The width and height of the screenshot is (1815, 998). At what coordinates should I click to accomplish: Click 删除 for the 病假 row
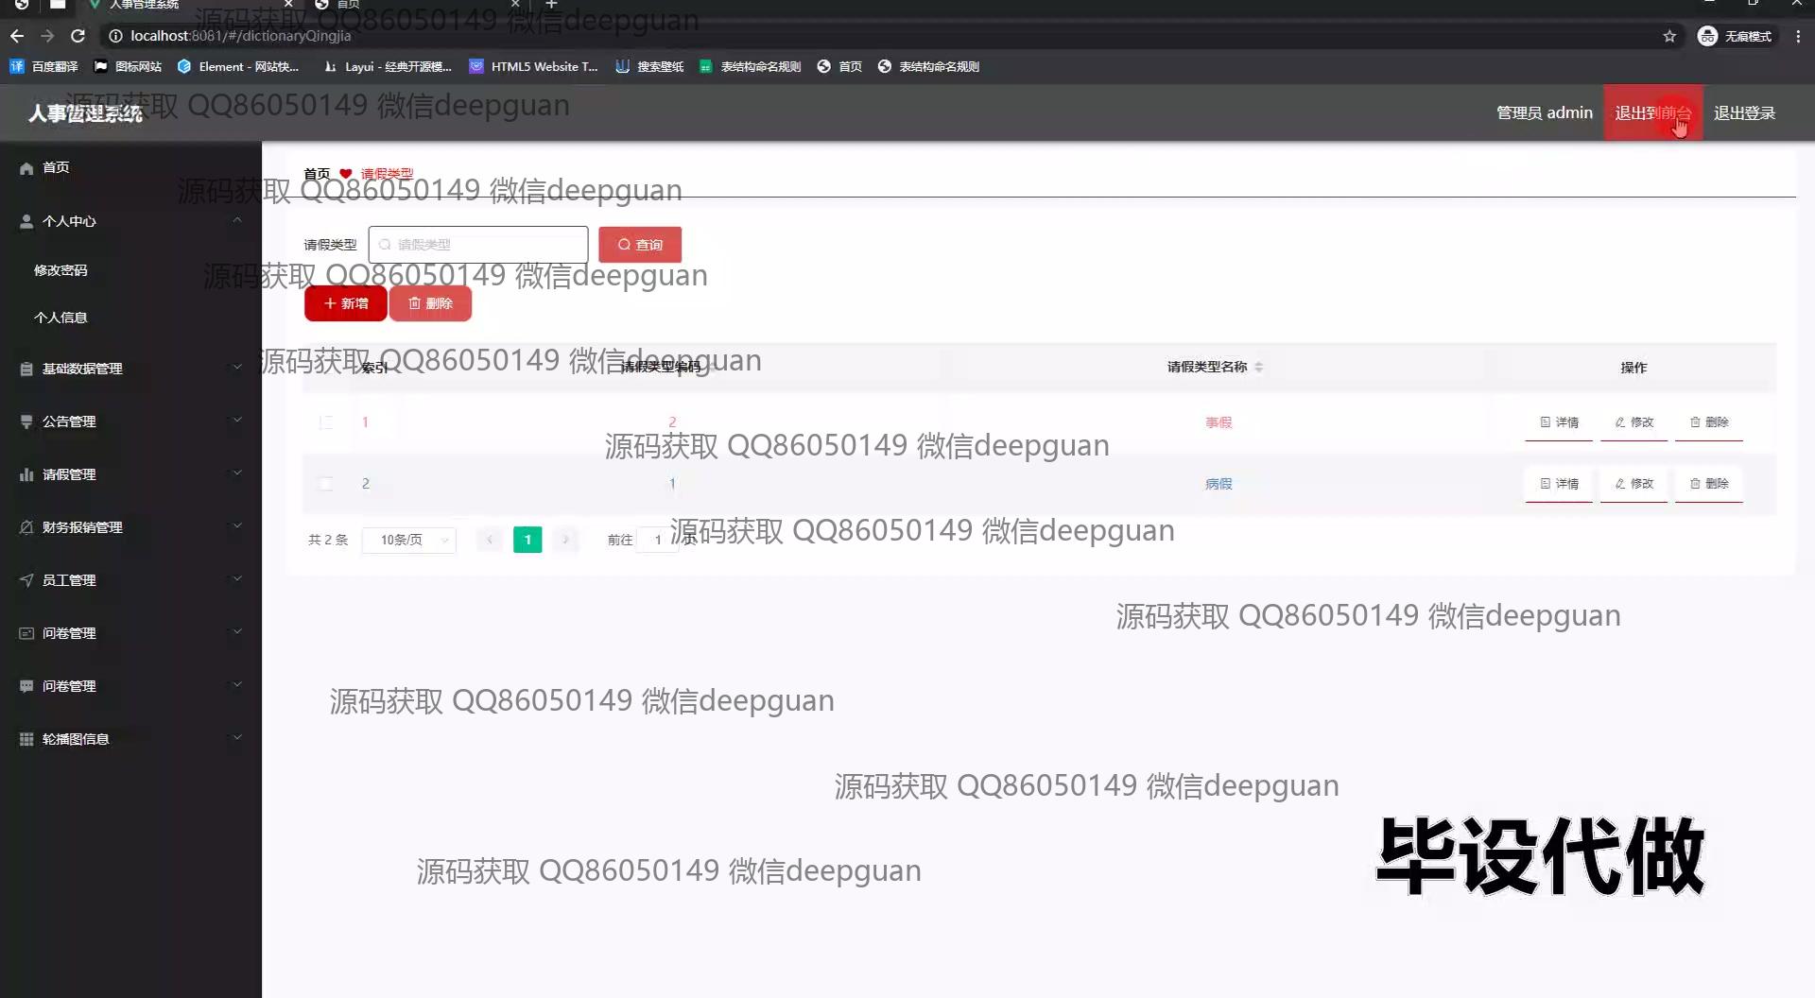pos(1709,484)
